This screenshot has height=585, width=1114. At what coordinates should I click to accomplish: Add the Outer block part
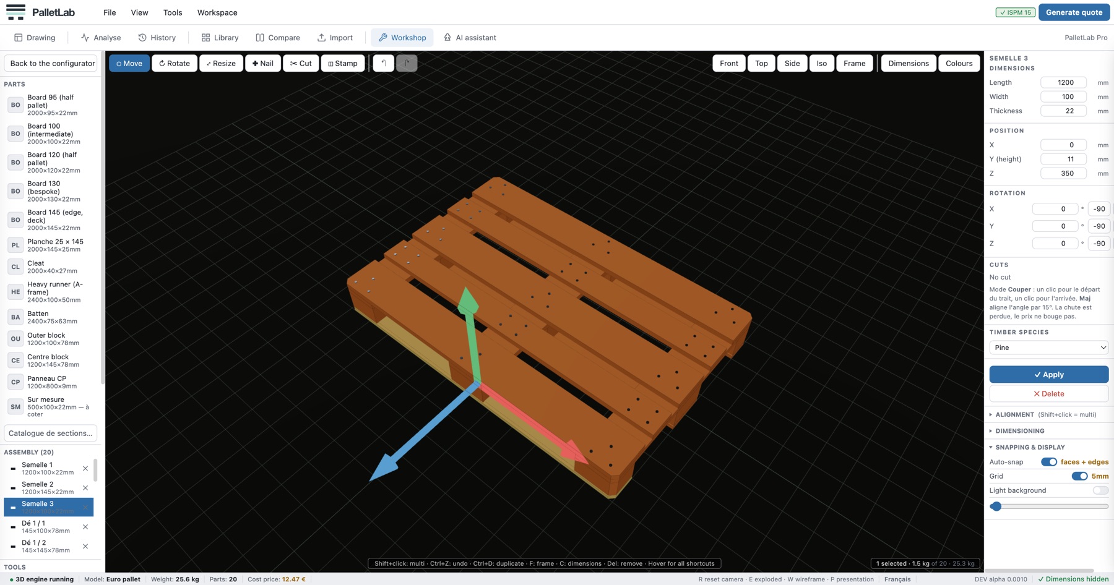pyautogui.click(x=53, y=339)
